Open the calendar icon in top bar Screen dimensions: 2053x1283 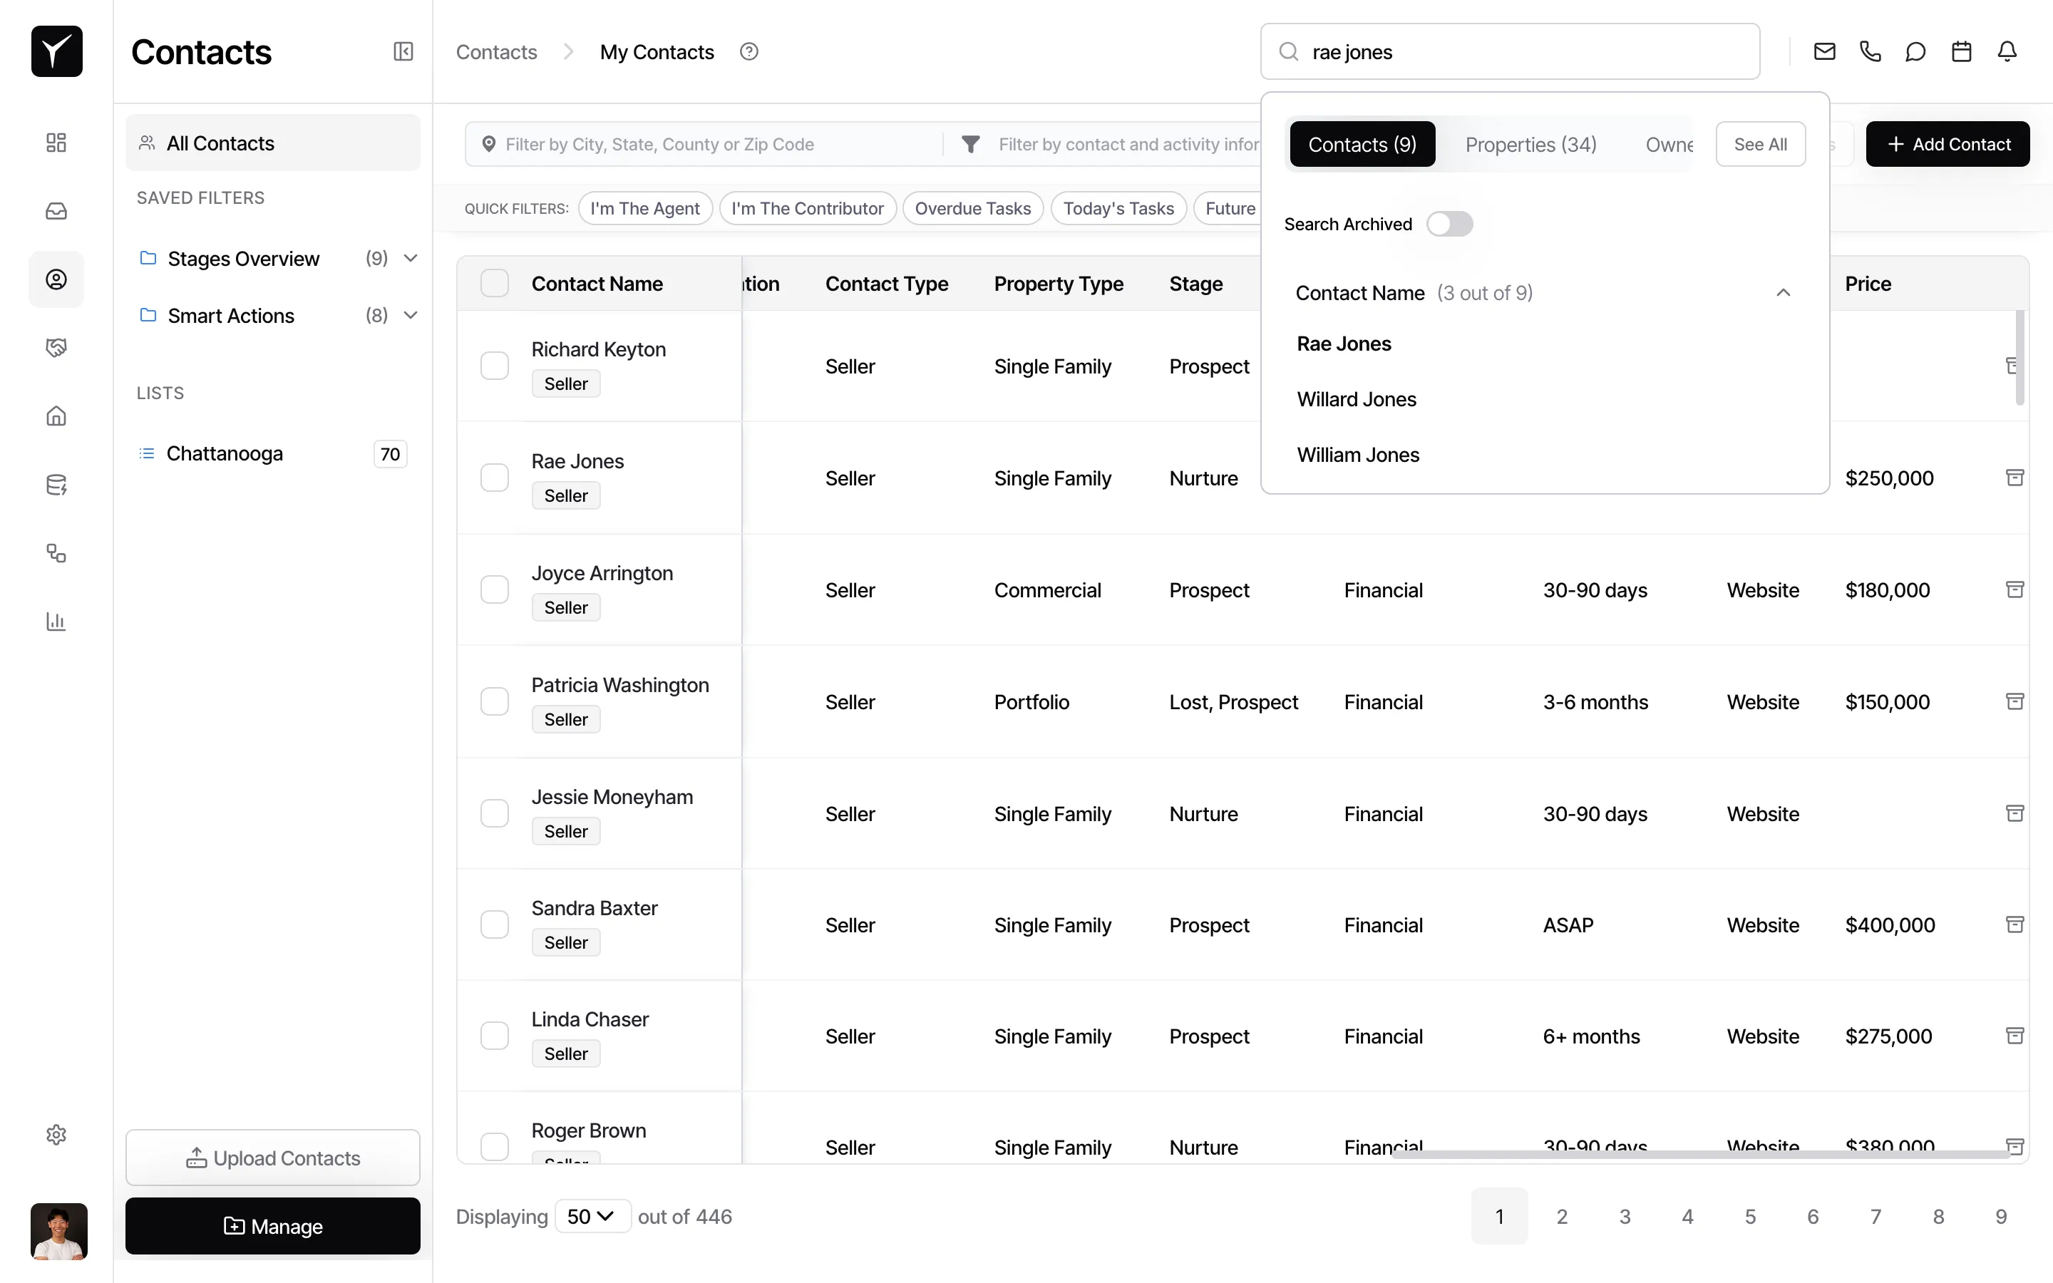[1961, 51]
